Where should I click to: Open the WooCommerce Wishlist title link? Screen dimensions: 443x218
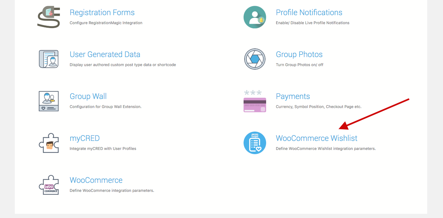click(317, 138)
